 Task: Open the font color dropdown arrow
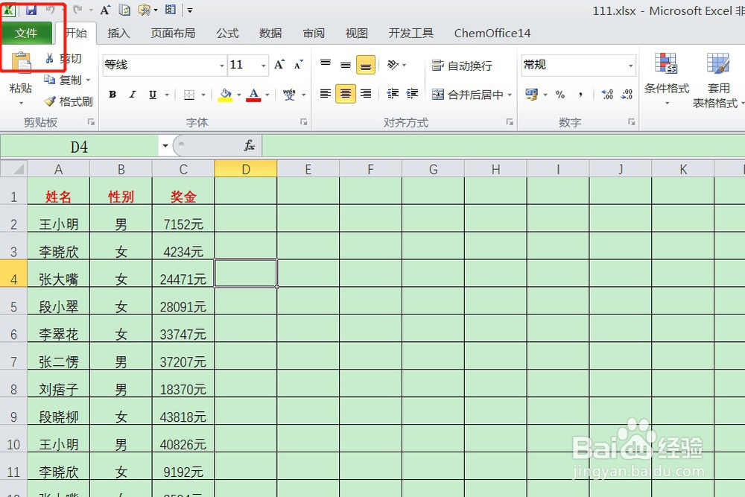tap(267, 95)
